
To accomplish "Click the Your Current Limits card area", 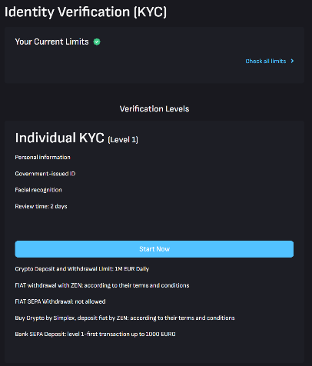I will tap(154, 55).
